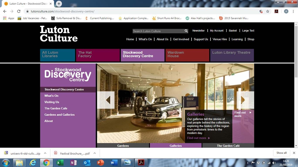
Task: Open the Application Complete bookmark
Action: [x=133, y=18]
